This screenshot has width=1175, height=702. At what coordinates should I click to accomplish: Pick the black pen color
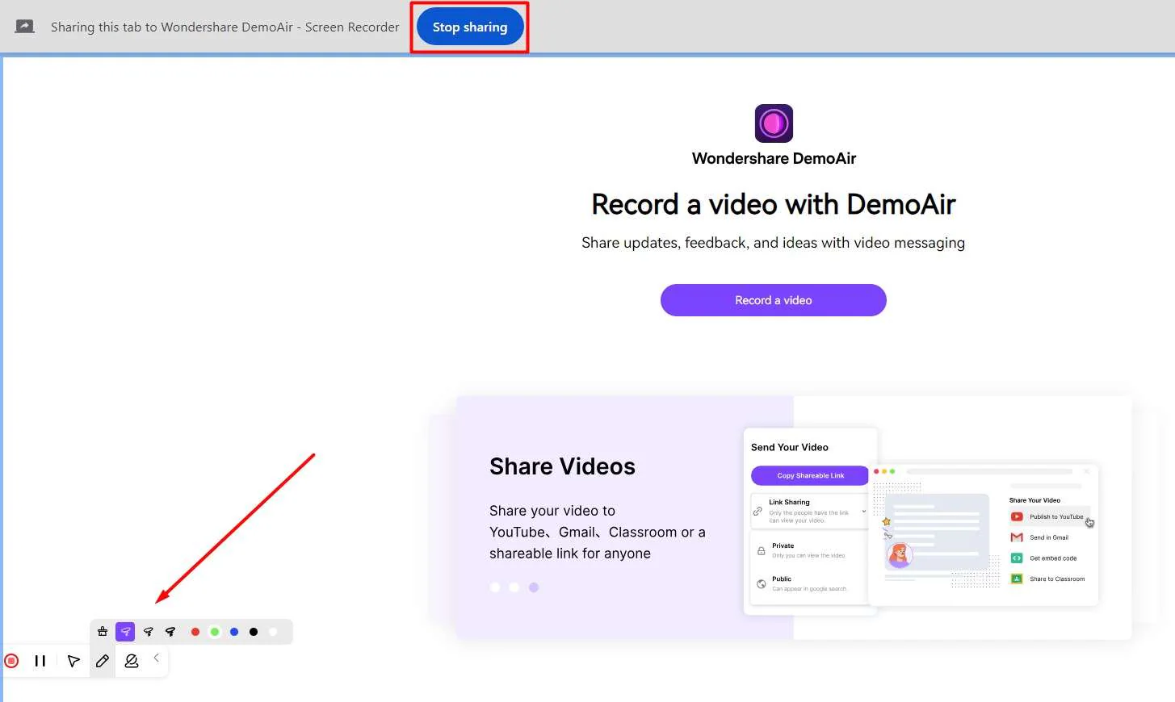pos(254,632)
